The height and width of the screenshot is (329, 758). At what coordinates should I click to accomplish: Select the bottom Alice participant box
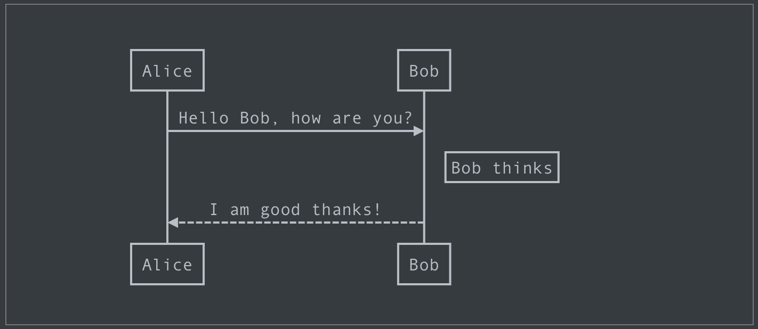[167, 264]
